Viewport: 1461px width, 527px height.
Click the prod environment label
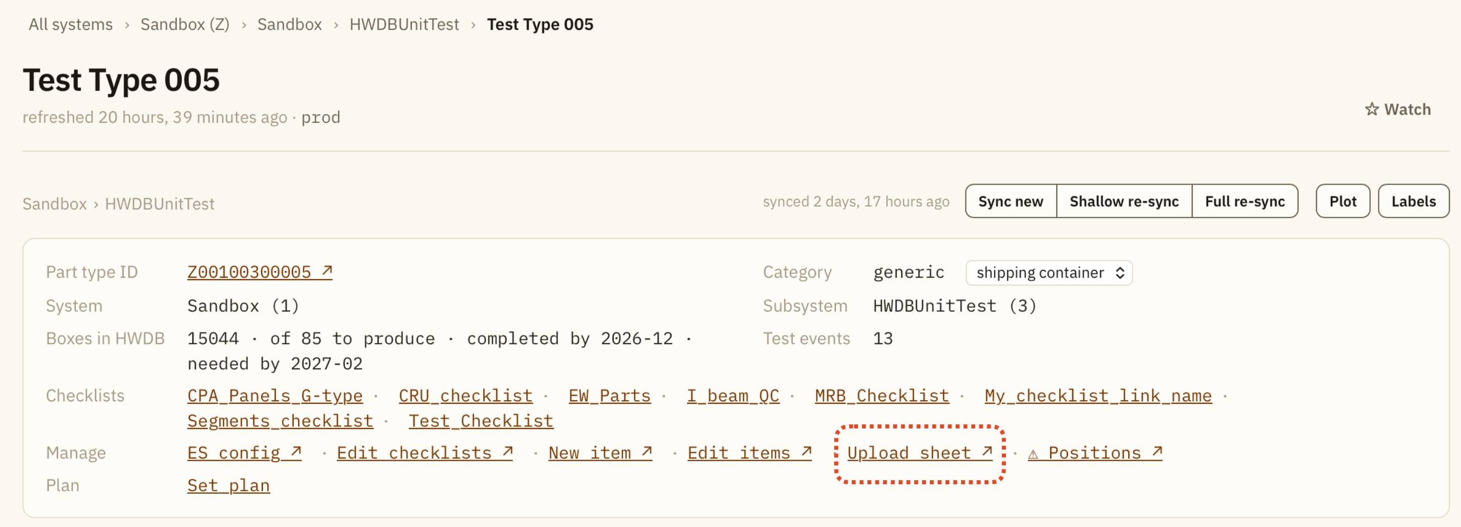[321, 117]
